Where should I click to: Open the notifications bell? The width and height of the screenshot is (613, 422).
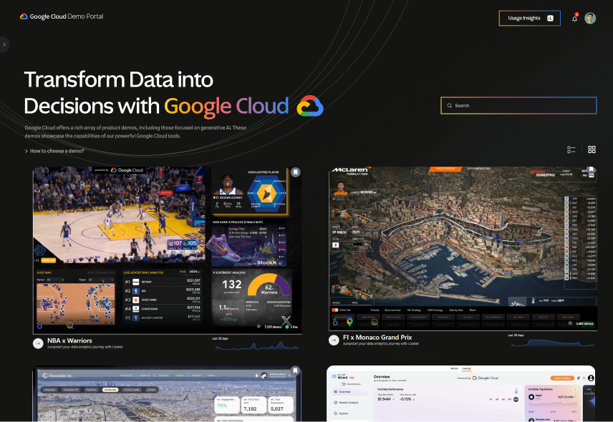(574, 19)
